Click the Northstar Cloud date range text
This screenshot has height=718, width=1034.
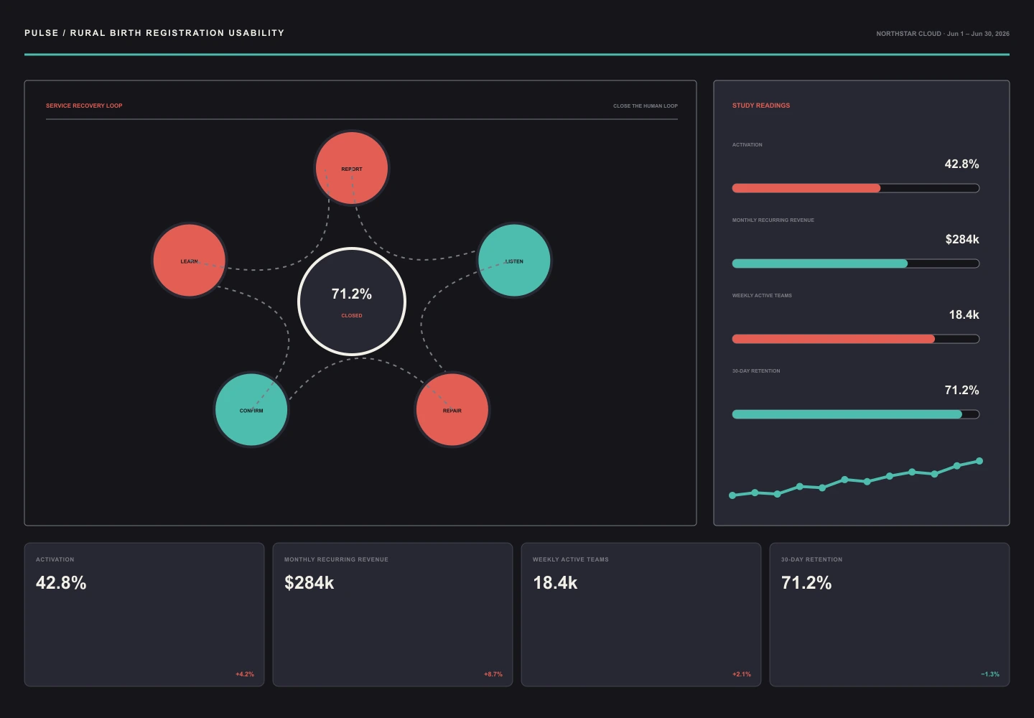[x=943, y=34]
